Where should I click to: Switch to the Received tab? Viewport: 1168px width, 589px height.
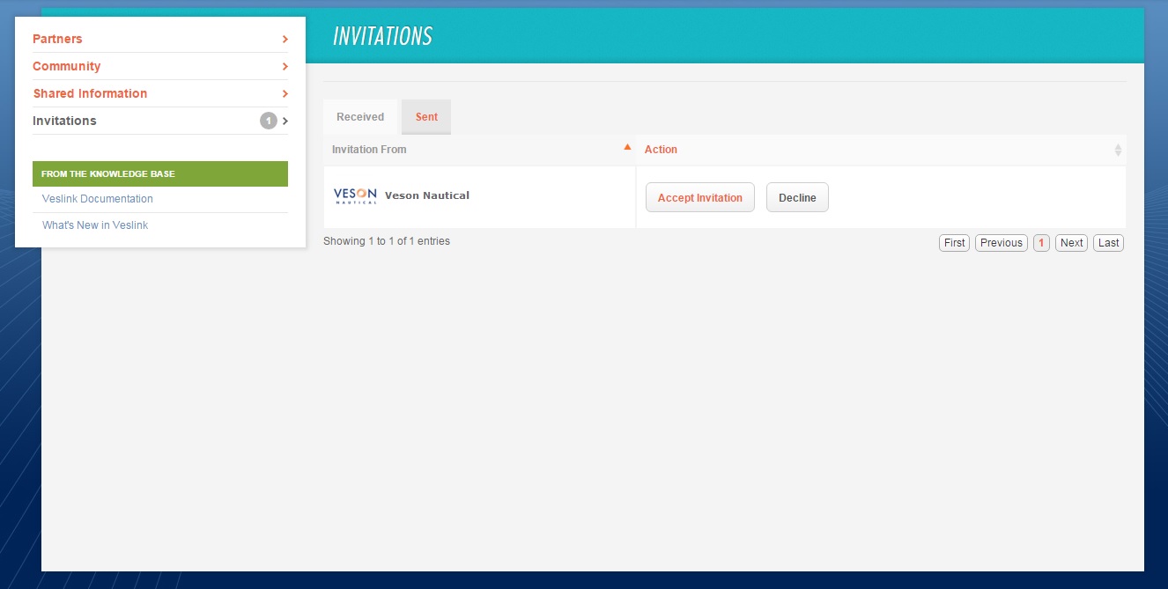[x=359, y=116]
